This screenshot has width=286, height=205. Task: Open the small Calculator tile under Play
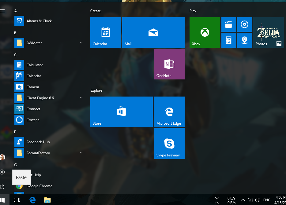229,40
